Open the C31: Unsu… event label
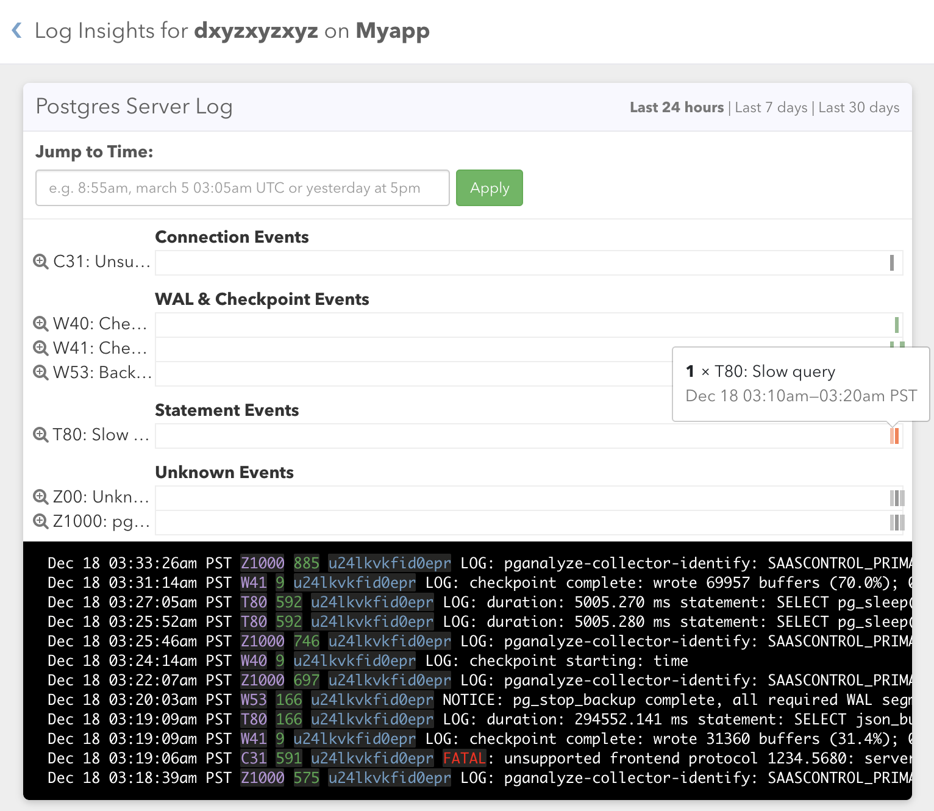934x811 pixels. pyautogui.click(x=102, y=262)
